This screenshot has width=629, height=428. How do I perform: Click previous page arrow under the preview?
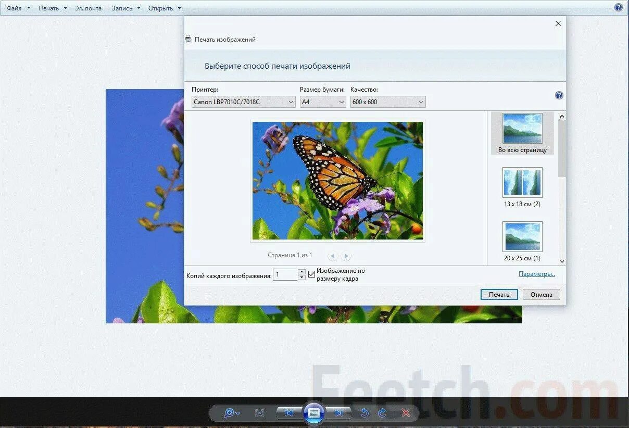pyautogui.click(x=333, y=256)
